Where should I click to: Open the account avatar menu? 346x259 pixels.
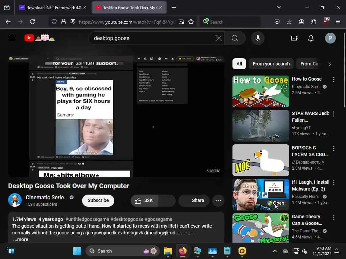pyautogui.click(x=330, y=38)
